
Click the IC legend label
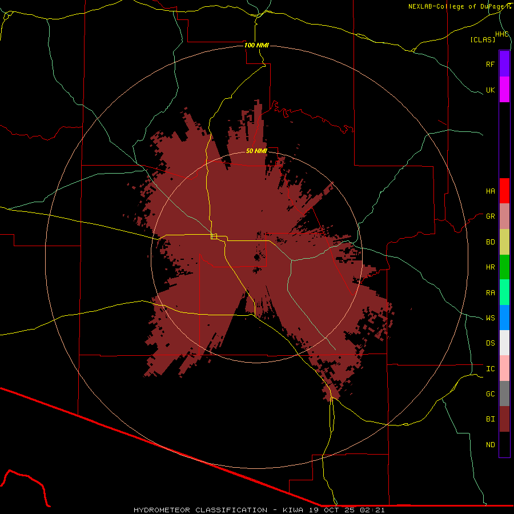tap(490, 369)
